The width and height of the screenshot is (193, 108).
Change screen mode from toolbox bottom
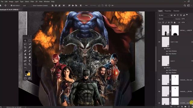(30, 78)
